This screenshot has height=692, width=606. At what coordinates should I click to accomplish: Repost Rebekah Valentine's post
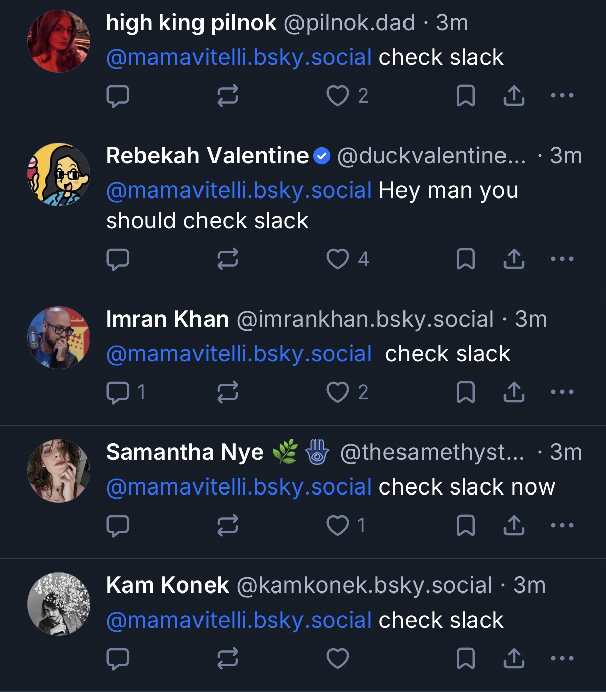click(227, 259)
